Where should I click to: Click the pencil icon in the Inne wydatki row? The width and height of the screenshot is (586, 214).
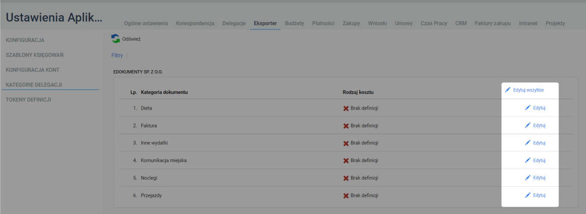[x=528, y=142]
